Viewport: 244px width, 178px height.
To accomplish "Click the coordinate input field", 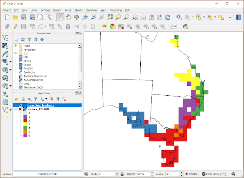I will pyautogui.click(x=48, y=174).
